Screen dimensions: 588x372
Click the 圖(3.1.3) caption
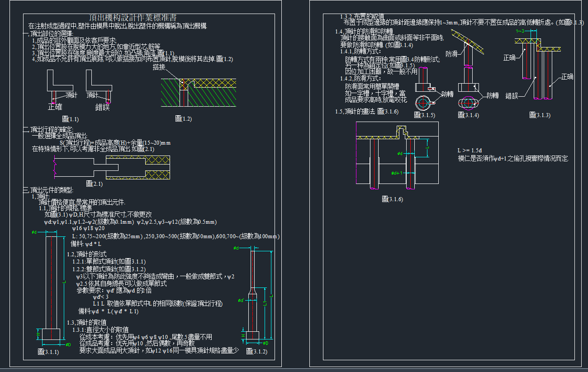click(x=540, y=115)
